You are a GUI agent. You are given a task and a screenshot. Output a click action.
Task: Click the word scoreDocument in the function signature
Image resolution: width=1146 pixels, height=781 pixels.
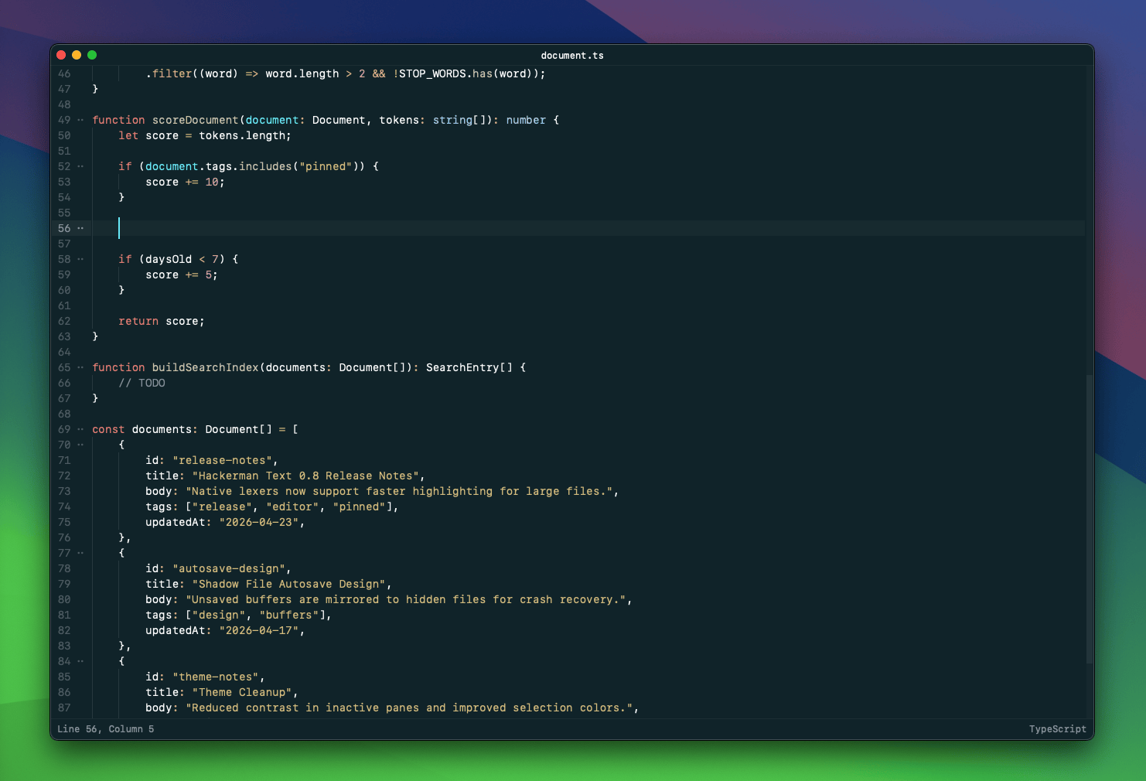(x=195, y=120)
